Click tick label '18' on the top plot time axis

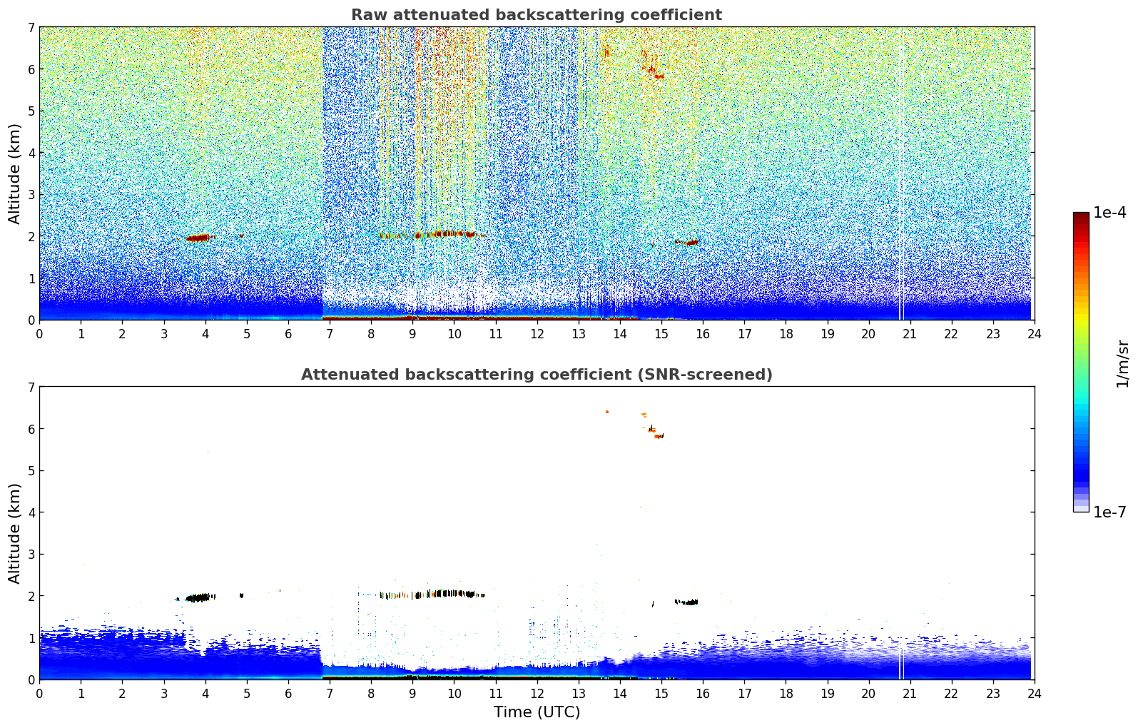786,334
